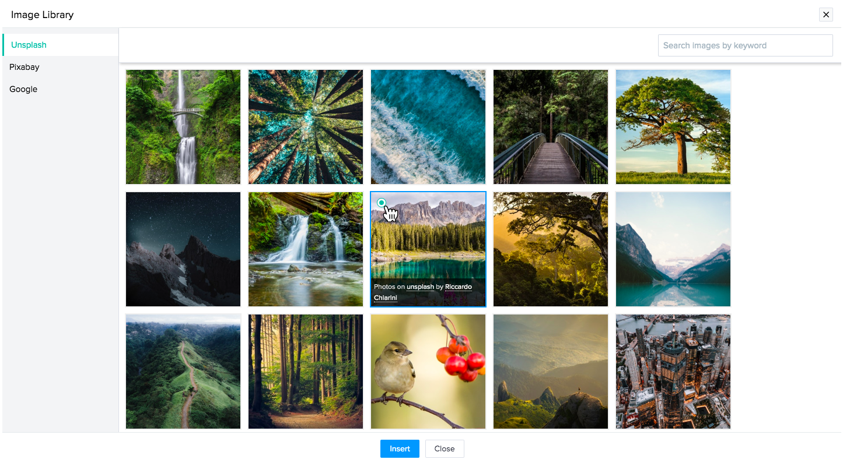
Task: Select the waterfall with bridge thumbnail
Action: coord(183,127)
